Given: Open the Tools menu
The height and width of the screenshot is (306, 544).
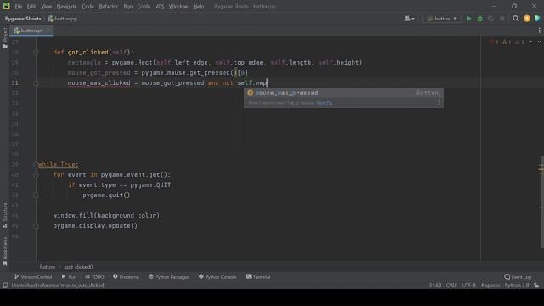Looking at the screenshot, I should pos(144,7).
